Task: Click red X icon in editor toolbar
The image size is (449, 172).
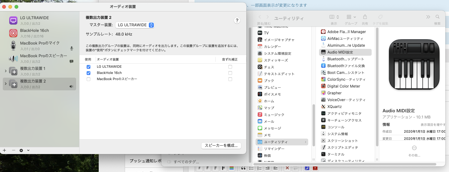Action: tap(287, 168)
